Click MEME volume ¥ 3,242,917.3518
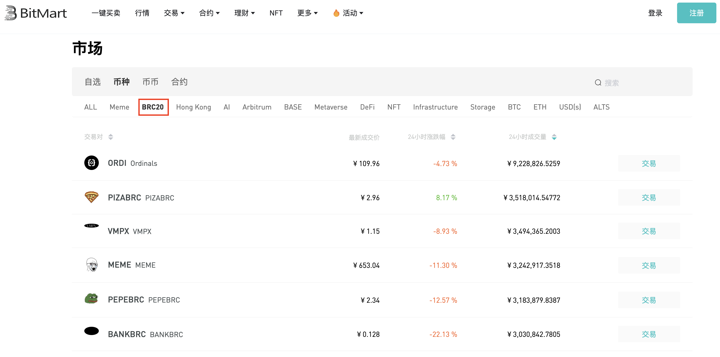The height and width of the screenshot is (357, 720). tap(534, 265)
